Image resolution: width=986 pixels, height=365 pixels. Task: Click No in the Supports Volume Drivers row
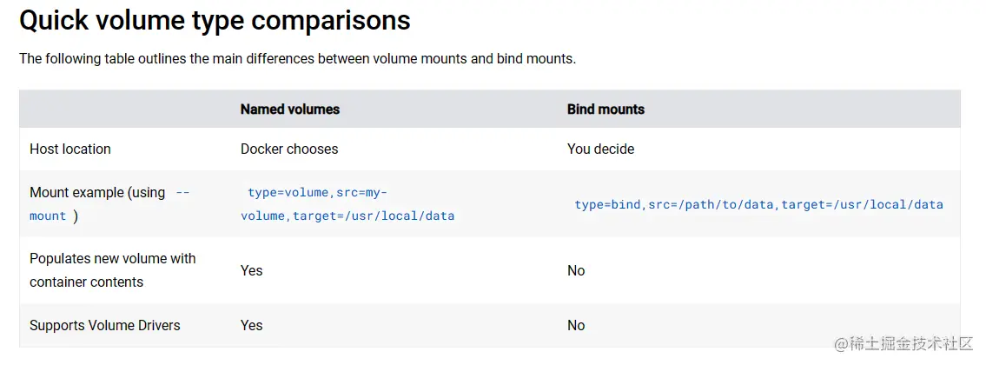(576, 325)
